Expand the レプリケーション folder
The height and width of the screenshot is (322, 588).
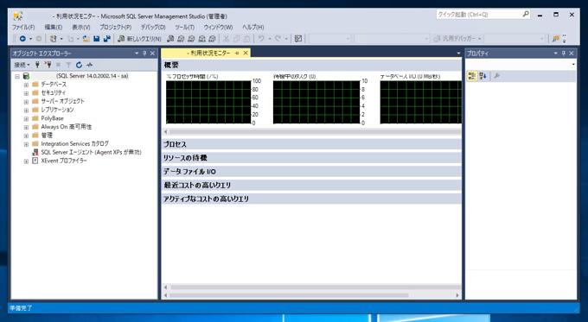point(26,110)
